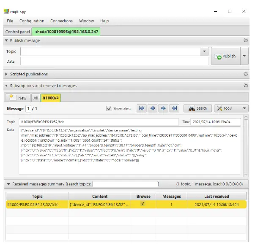Click the mqtt-spy application icon in title bar
The height and width of the screenshot is (244, 255).
click(6, 11)
